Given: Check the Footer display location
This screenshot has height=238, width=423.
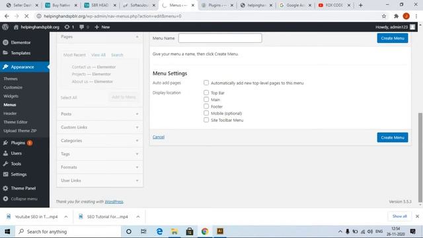Looking at the screenshot, I should pos(206,106).
